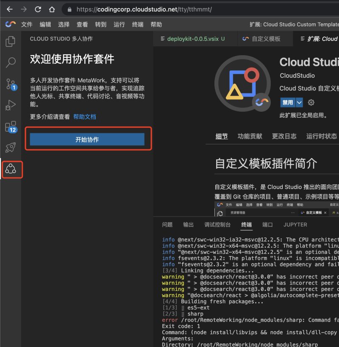The width and height of the screenshot is (339, 347).
Task: Click the 自定义模板插件简介 heading
Action: coord(266,164)
